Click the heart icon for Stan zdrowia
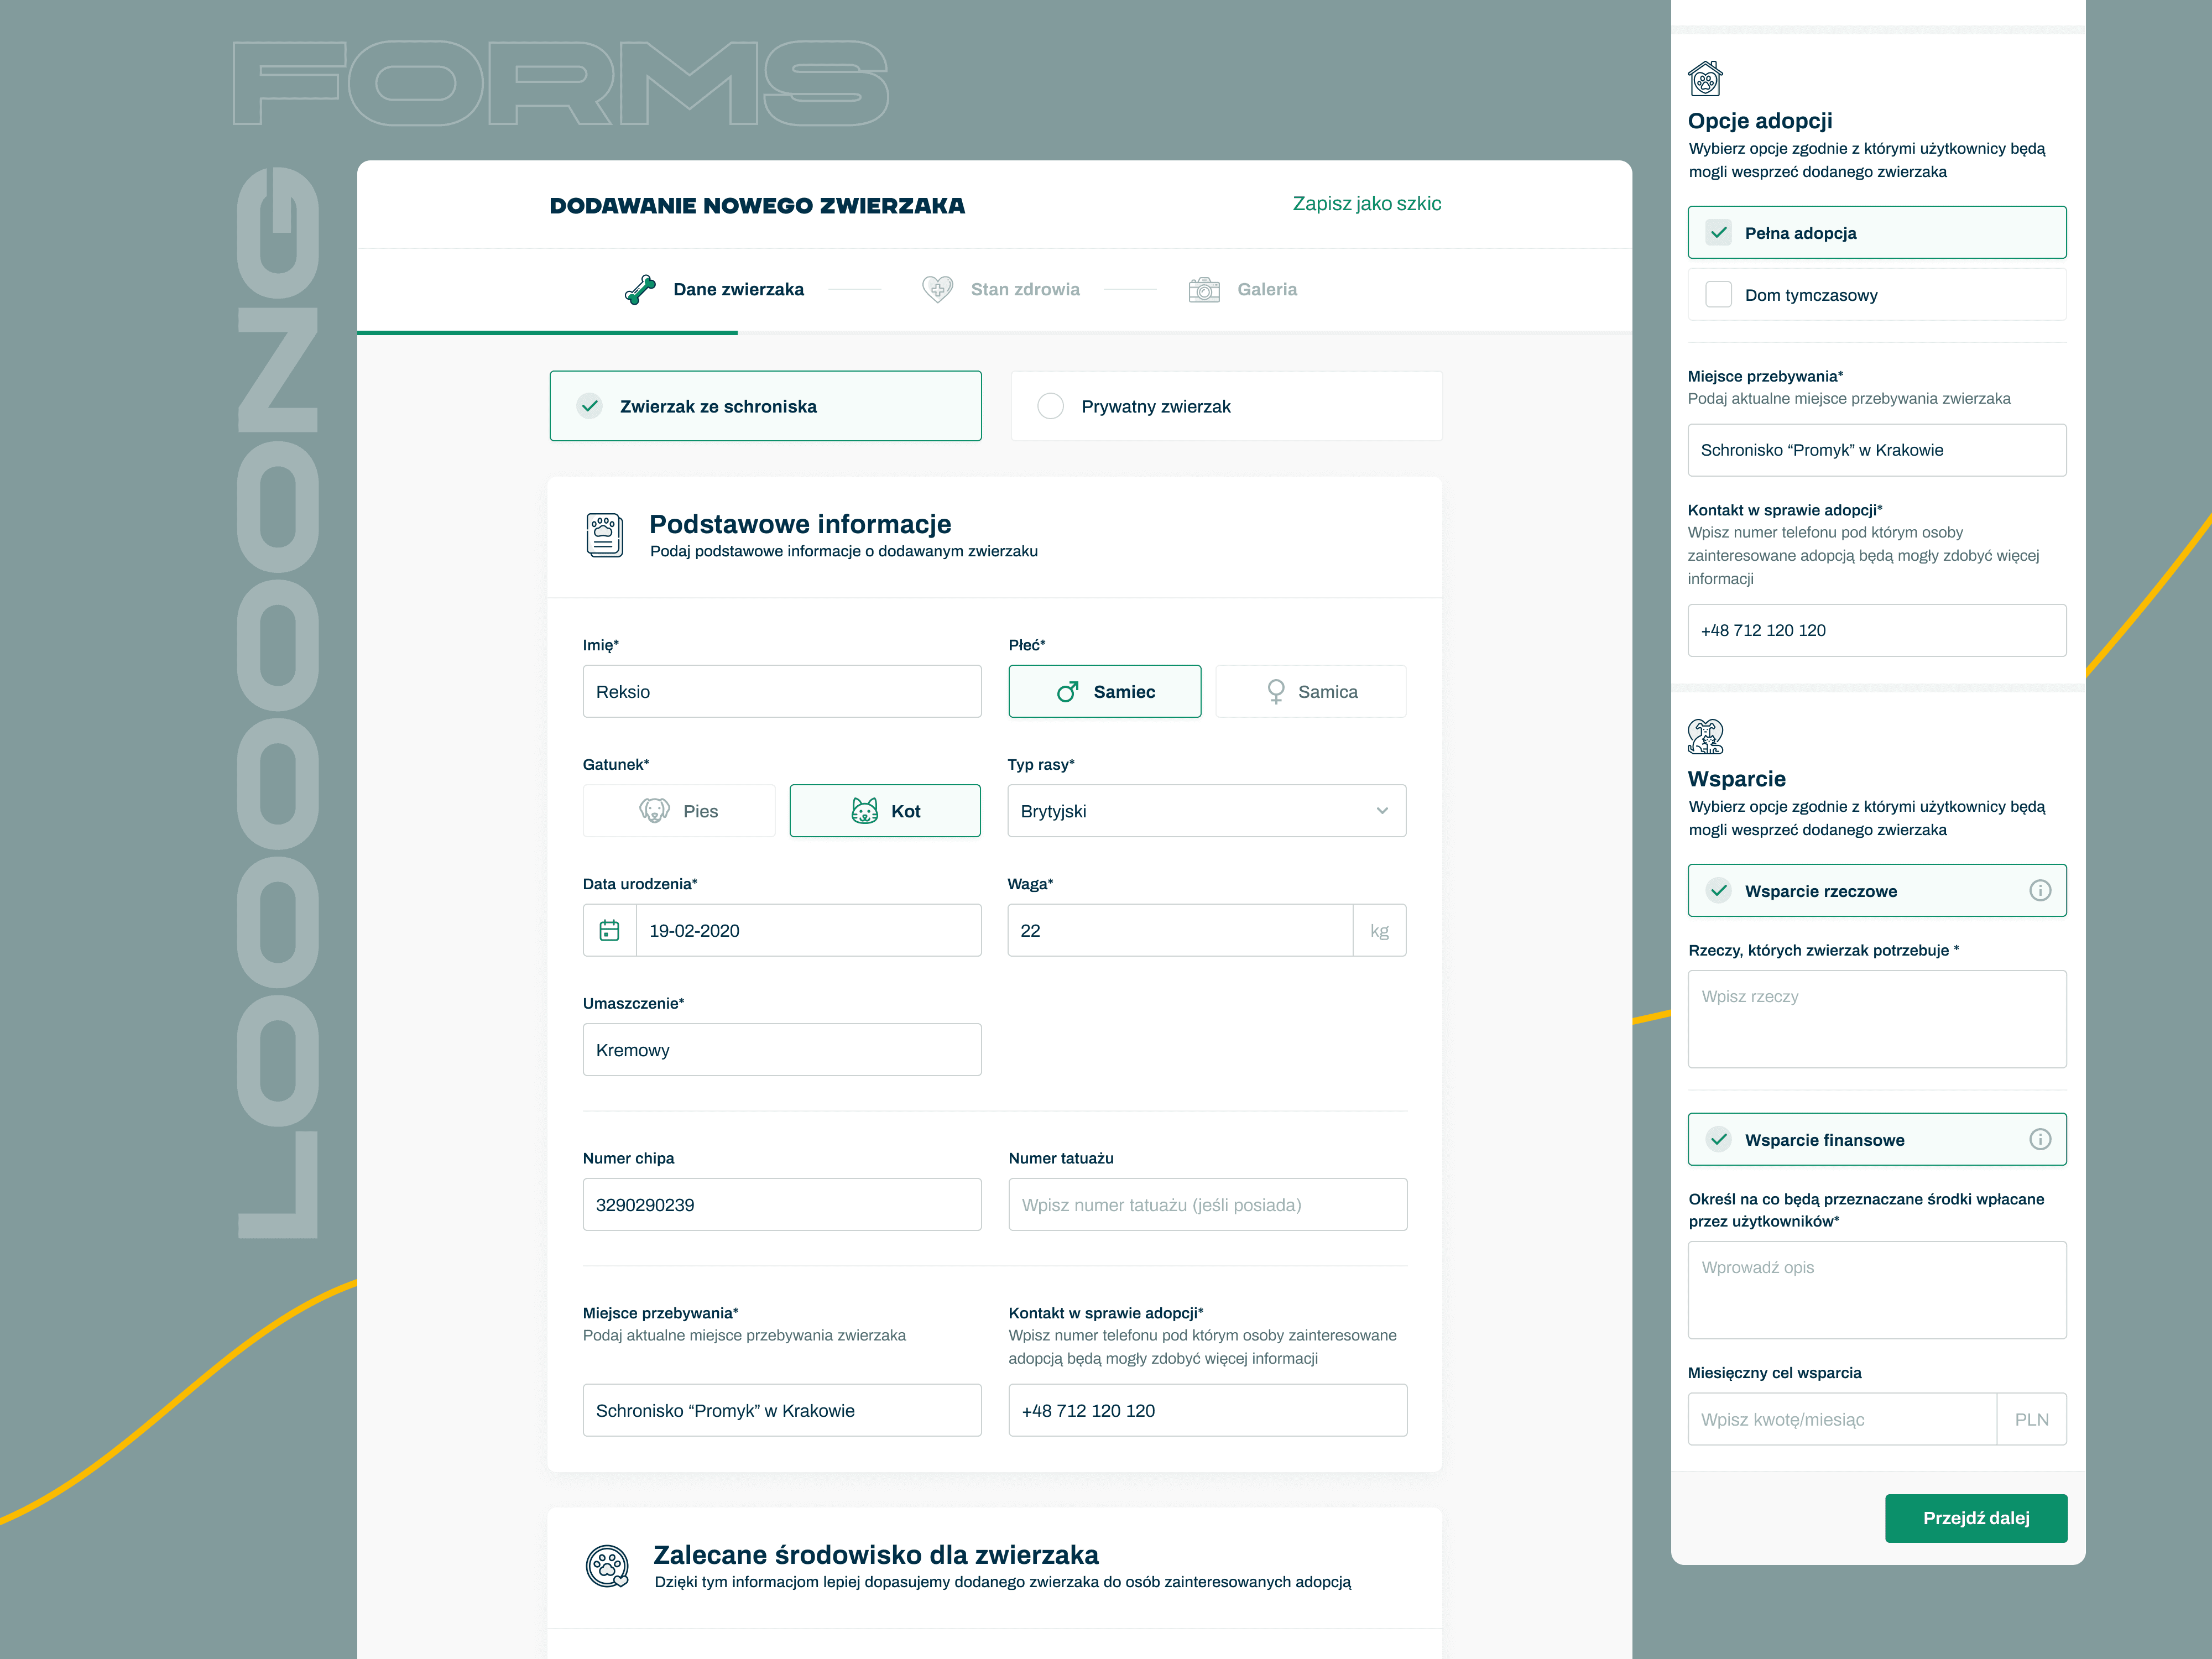2212x1659 pixels. point(937,290)
